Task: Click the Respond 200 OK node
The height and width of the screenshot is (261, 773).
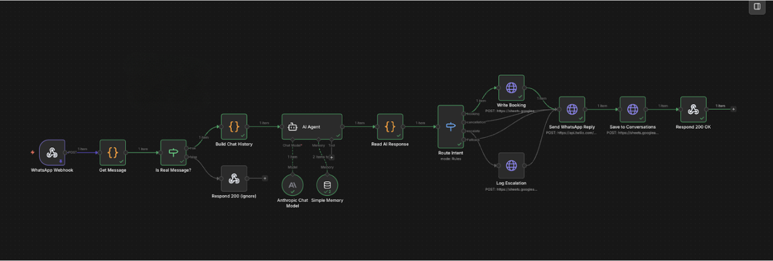Action: pyautogui.click(x=693, y=110)
